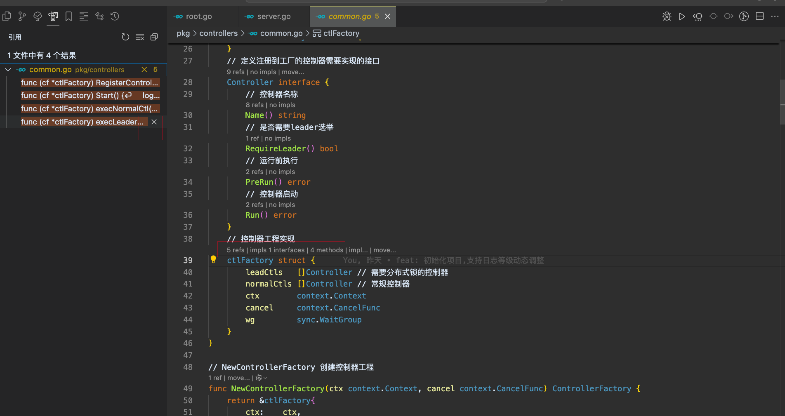This screenshot has width=785, height=416.
Task: Open the Timeline history clock icon
Action: point(115,16)
